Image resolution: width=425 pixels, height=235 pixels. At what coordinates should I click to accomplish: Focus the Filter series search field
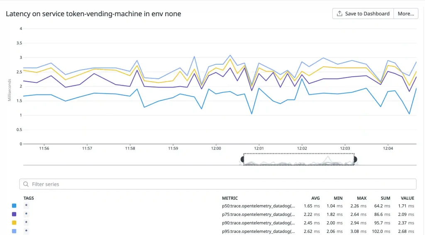[220, 184]
